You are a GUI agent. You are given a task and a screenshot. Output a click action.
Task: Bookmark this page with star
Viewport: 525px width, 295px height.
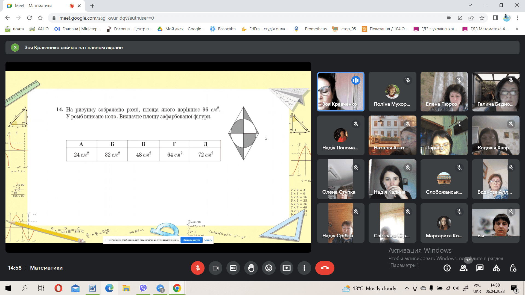click(x=482, y=18)
